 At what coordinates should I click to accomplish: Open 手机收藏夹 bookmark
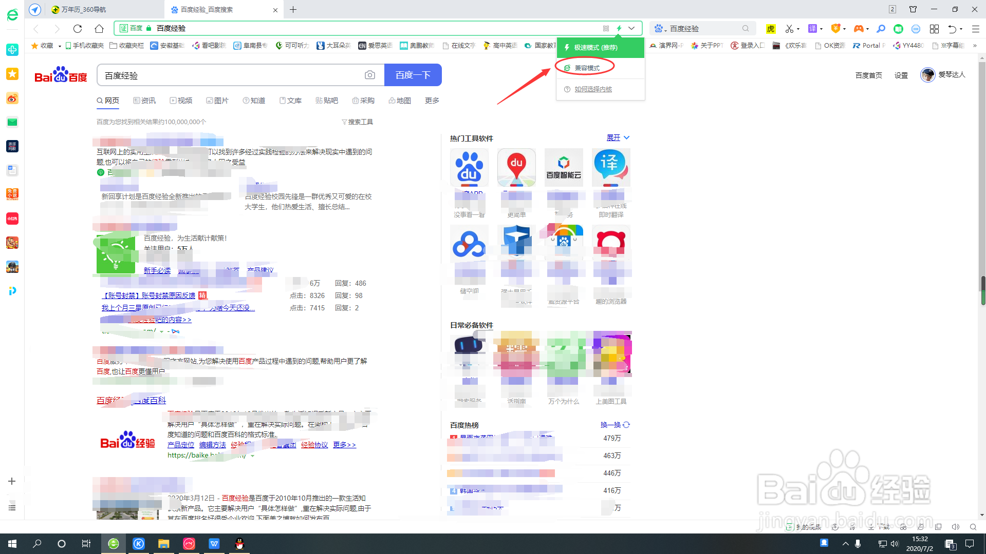[84, 46]
